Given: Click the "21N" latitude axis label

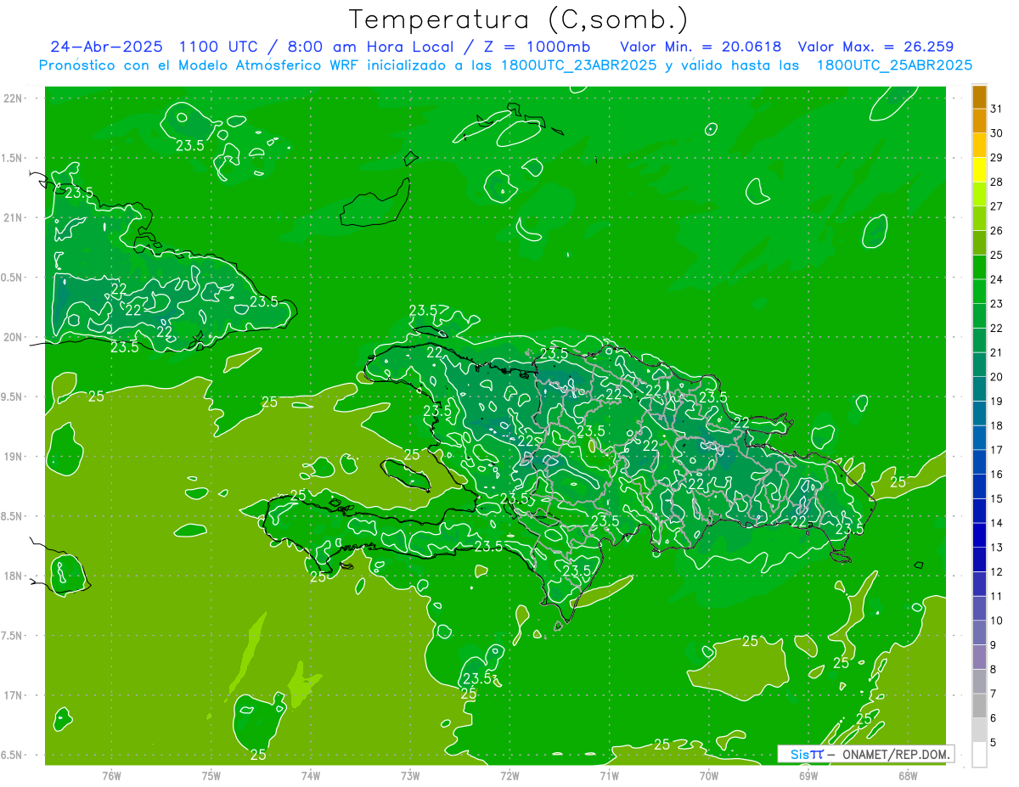Looking at the screenshot, I should point(13,217).
